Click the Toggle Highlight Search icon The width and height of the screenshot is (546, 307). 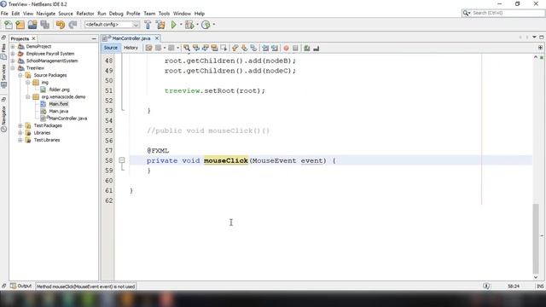214,48
